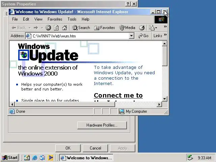
Task: Click "My Computer" status bar text
Action: [136, 111]
